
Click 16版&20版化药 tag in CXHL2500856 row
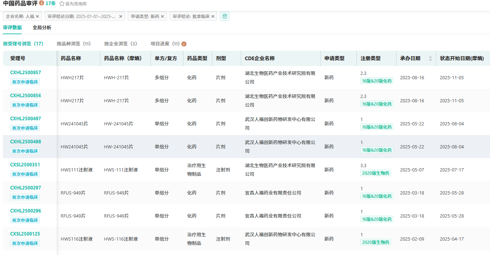pyautogui.click(x=377, y=104)
